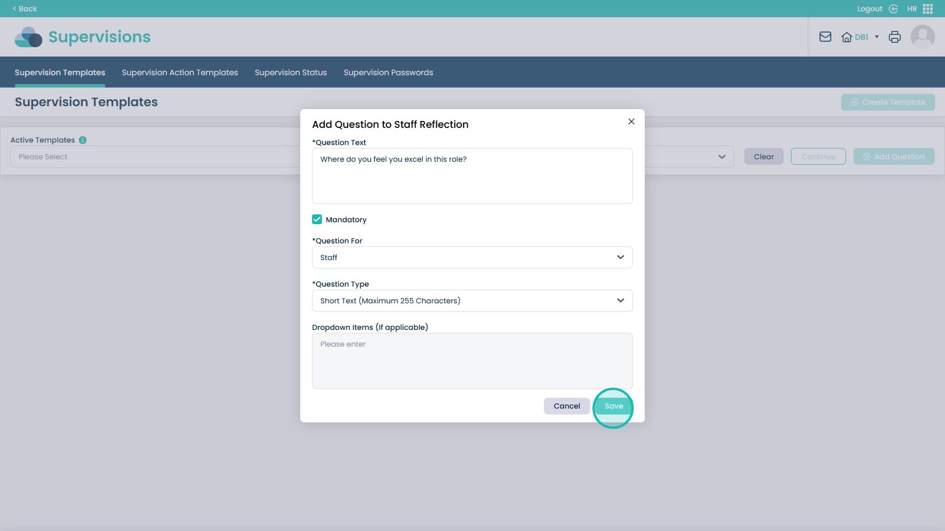Go Back using the top link
945x531 pixels.
(25, 9)
